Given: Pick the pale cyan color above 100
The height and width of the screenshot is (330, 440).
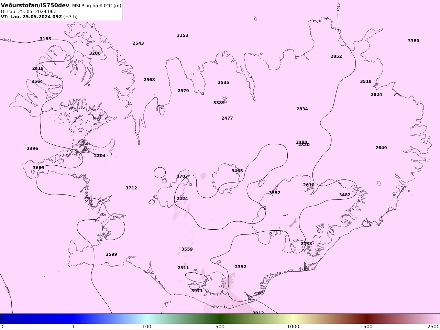Looking at the screenshot, I should (x=147, y=319).
